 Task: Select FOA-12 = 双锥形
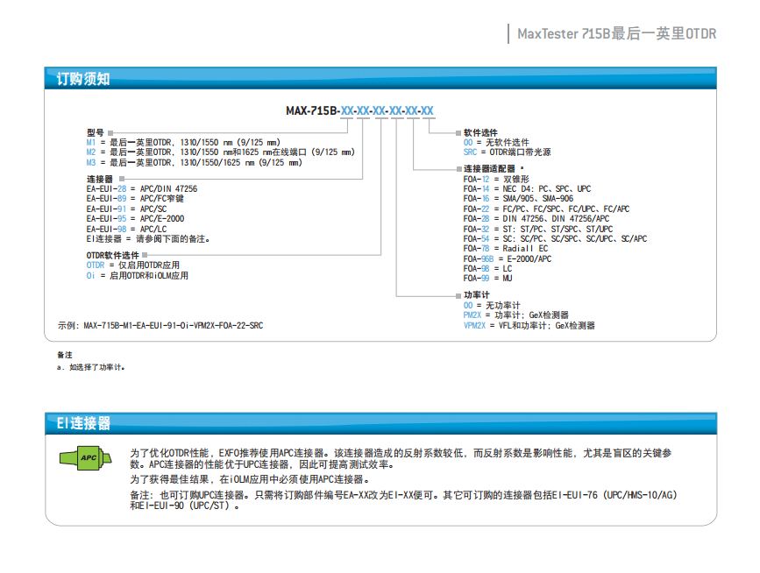[496, 180]
